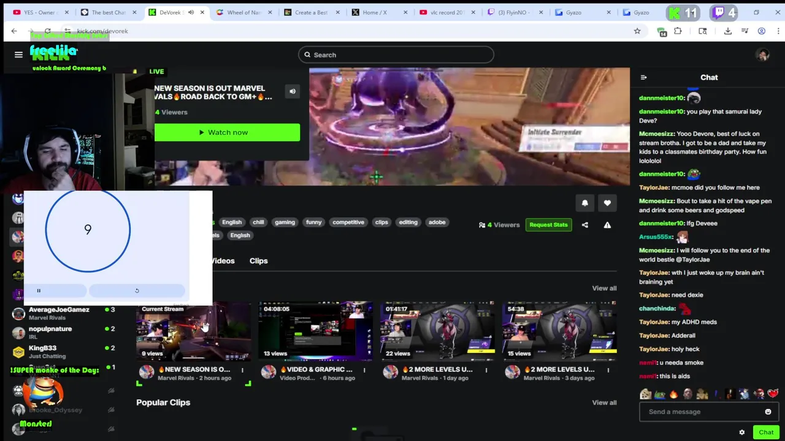Select the competitive tag
This screenshot has height=441, width=785.
(x=348, y=222)
